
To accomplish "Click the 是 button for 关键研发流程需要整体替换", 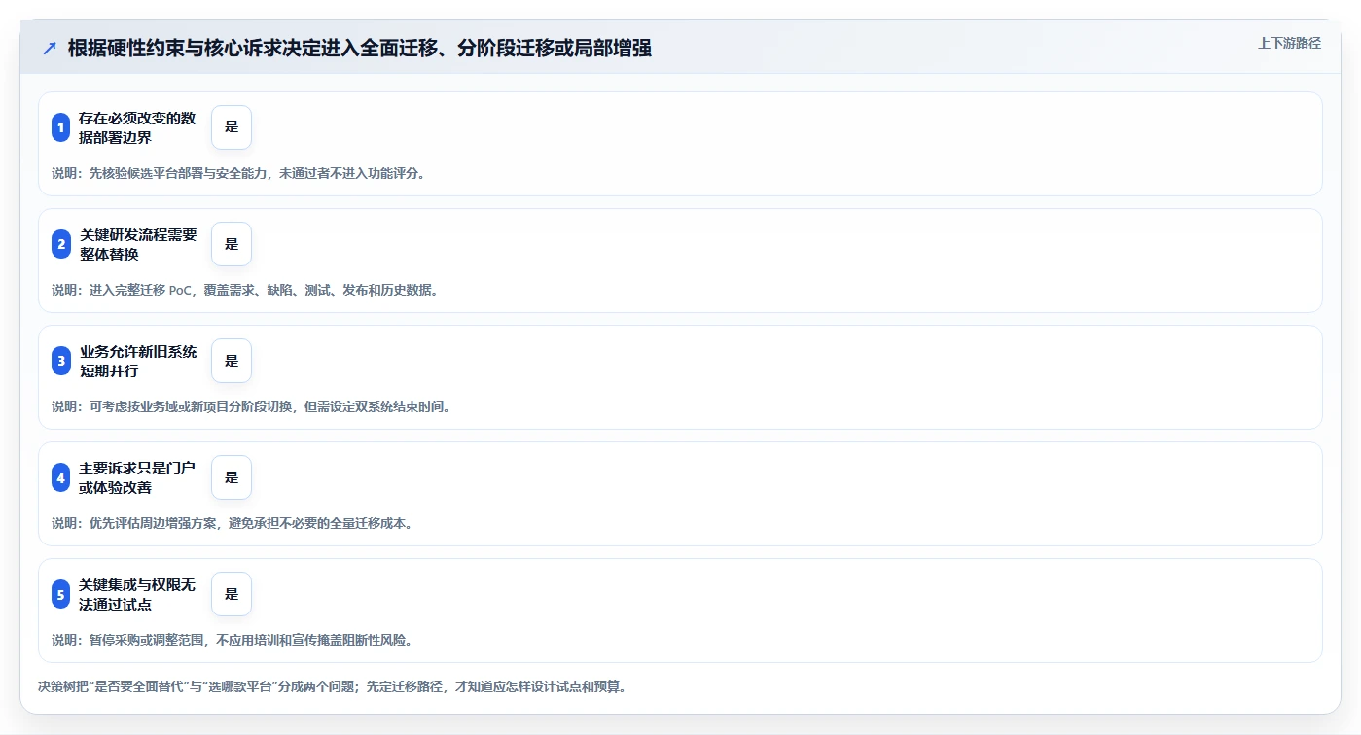I will click(232, 244).
